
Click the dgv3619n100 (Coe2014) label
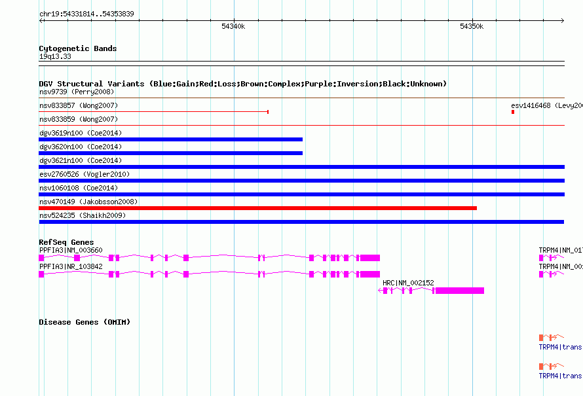81,133
